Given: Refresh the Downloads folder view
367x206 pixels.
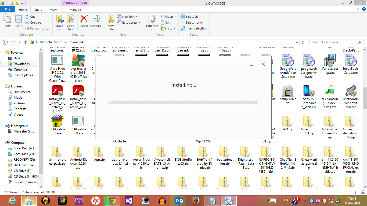Looking at the screenshot, I should [x=303, y=42].
